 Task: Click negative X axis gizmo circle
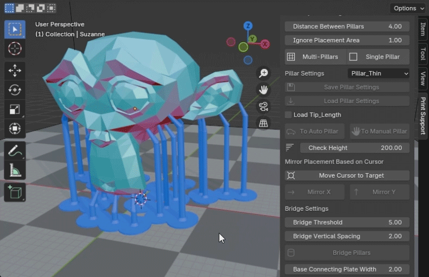tap(231, 42)
